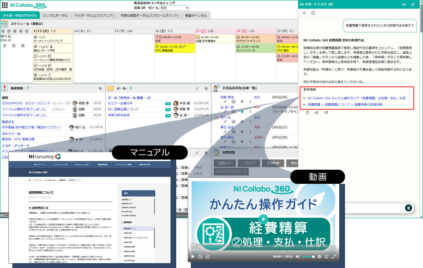Enter fullscreen mode on the video player
The height and width of the screenshot is (268, 423).
click(334, 256)
